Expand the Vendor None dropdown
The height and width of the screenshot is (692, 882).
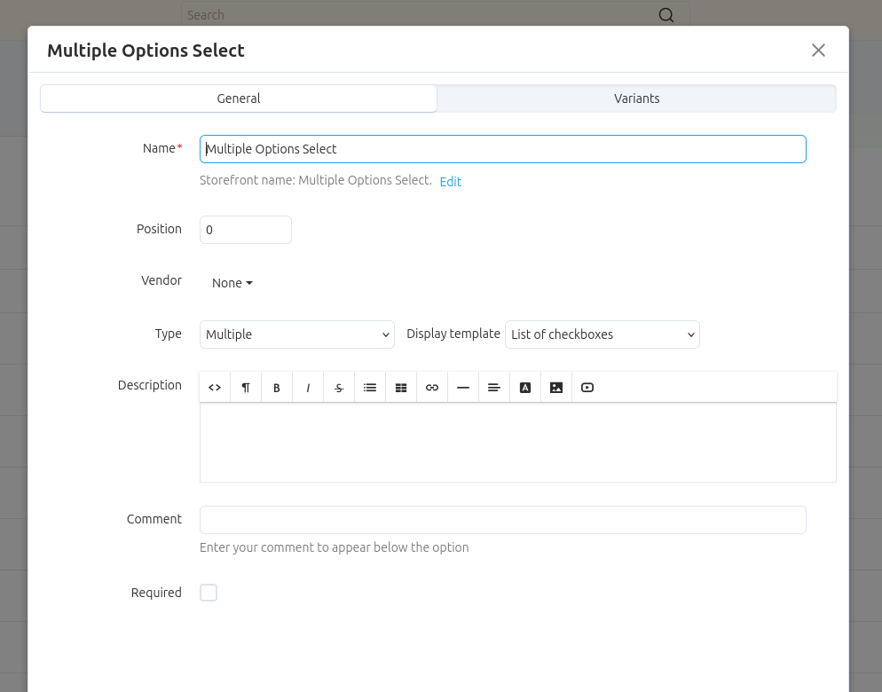[232, 283]
